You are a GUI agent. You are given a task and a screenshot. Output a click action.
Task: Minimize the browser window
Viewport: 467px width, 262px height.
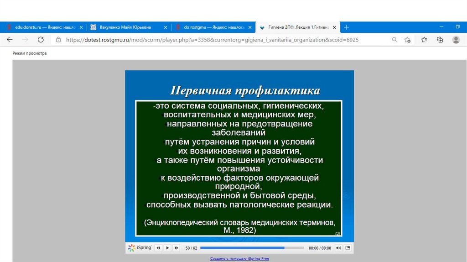point(441,27)
